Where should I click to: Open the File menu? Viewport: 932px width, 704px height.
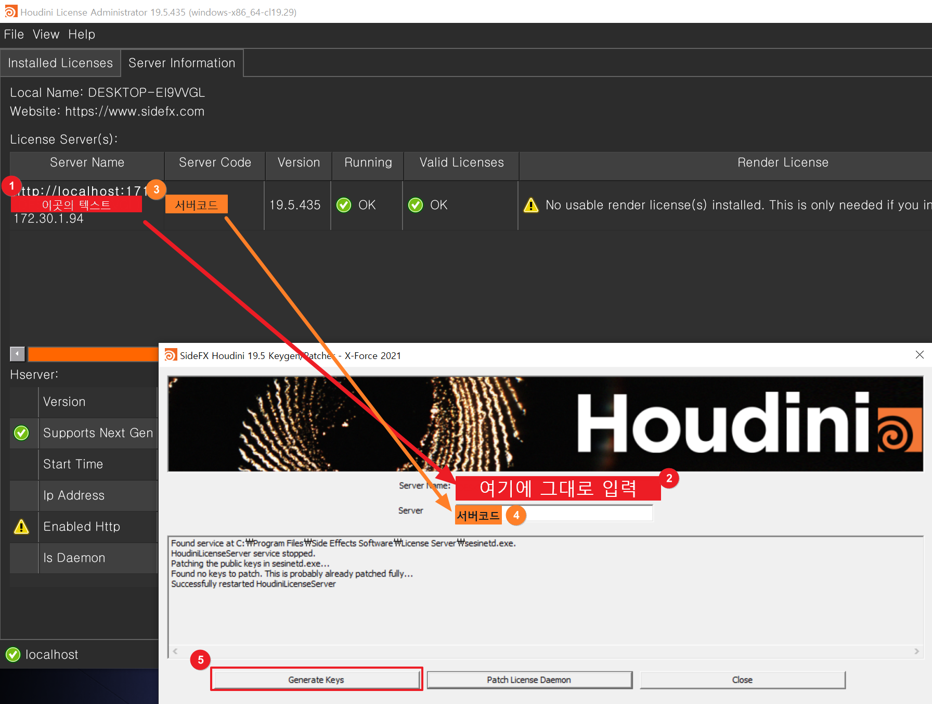point(14,34)
